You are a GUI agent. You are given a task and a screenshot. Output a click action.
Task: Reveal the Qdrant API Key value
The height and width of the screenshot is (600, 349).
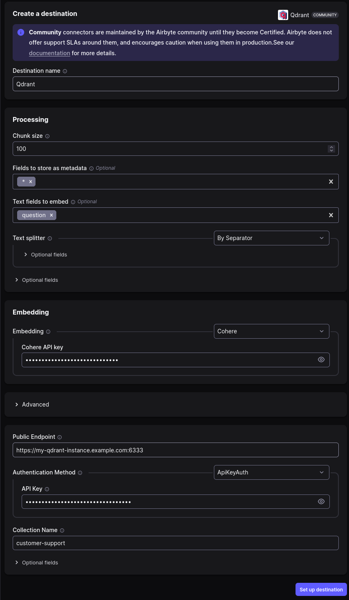pos(321,501)
